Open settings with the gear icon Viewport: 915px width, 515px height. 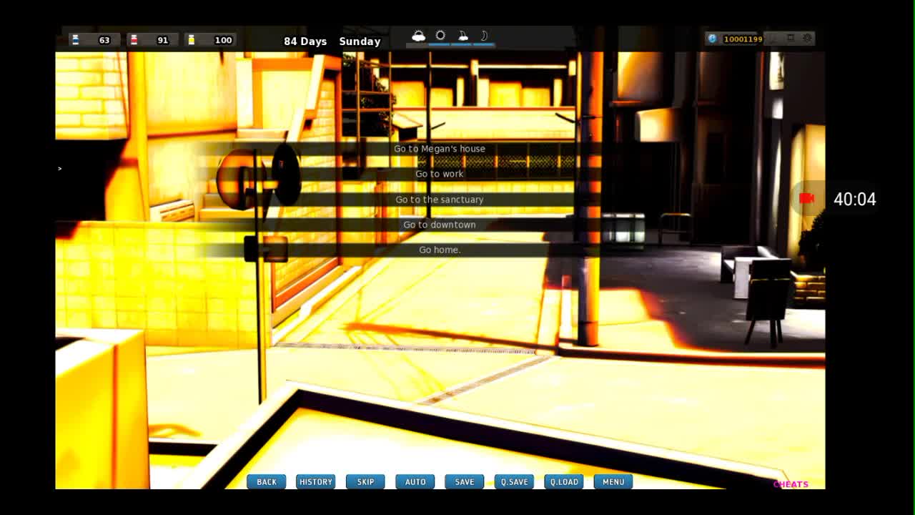(808, 39)
